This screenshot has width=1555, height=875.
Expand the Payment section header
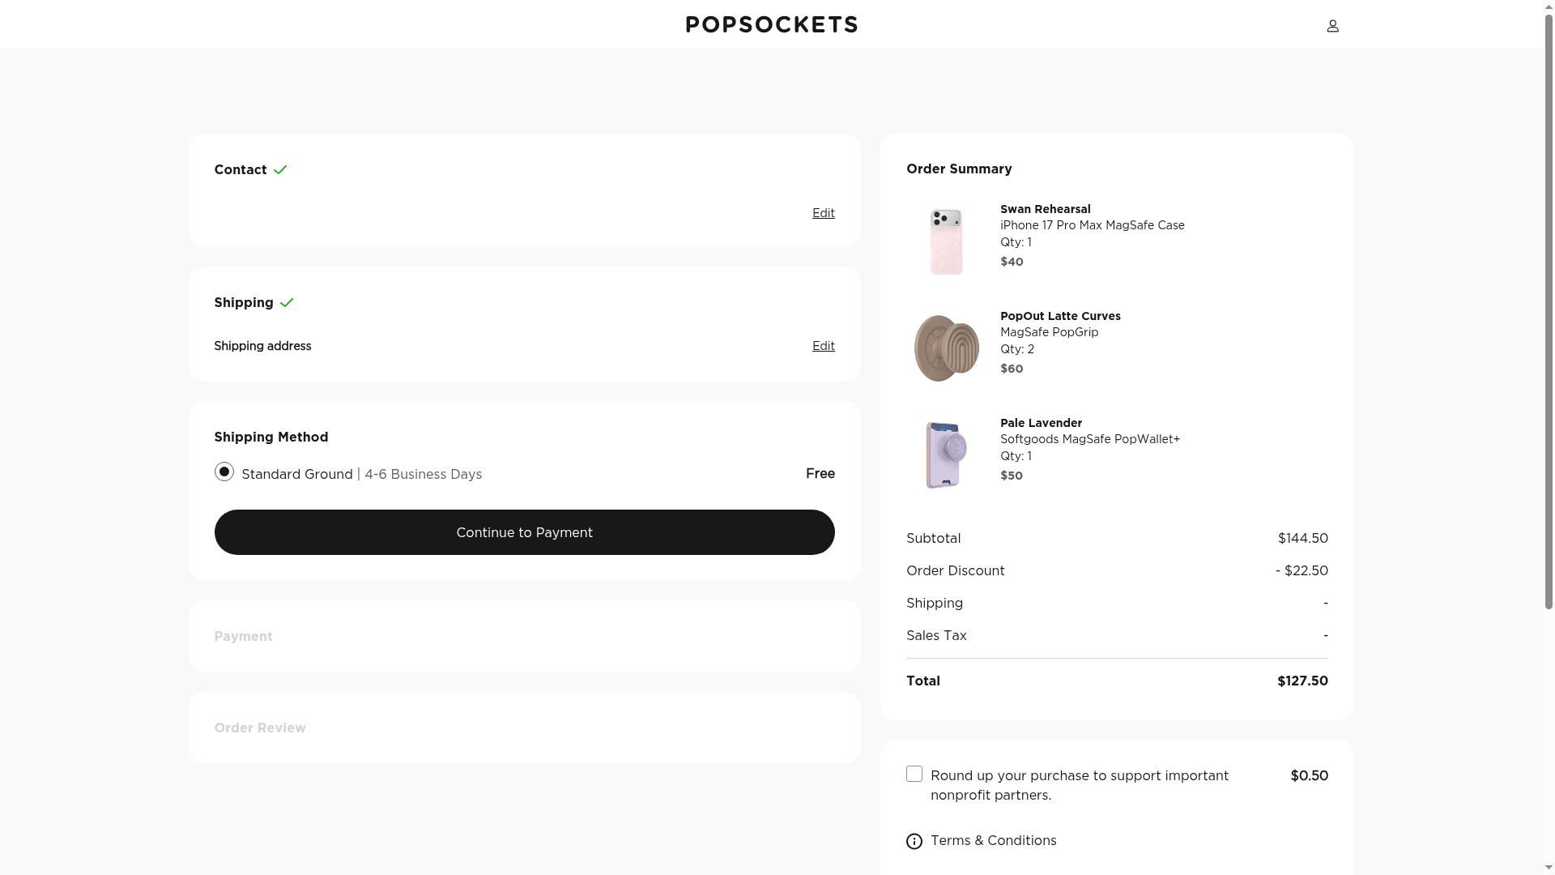coord(243,637)
